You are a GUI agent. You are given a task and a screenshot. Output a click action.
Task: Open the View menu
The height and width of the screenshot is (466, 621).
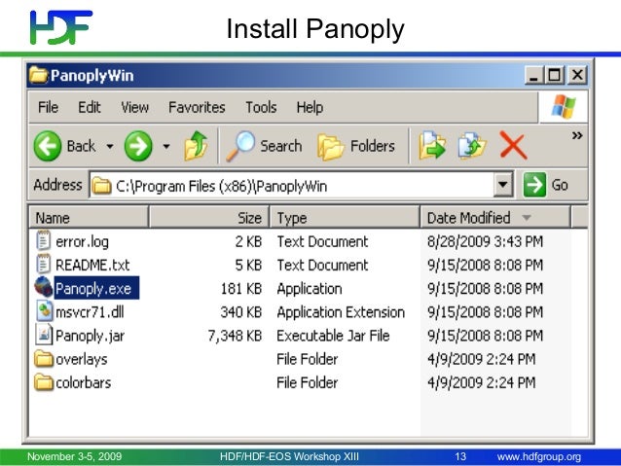pos(134,107)
